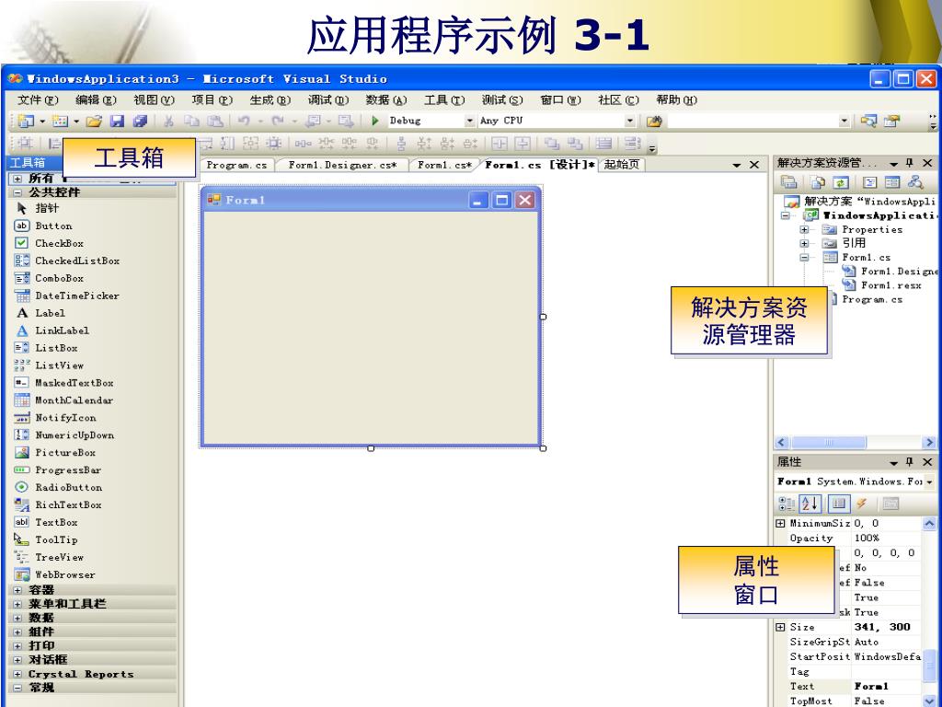Click the Text property value Form1
942x707 pixels.
tap(871, 686)
